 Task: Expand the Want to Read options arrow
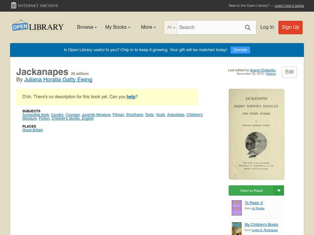point(279,190)
